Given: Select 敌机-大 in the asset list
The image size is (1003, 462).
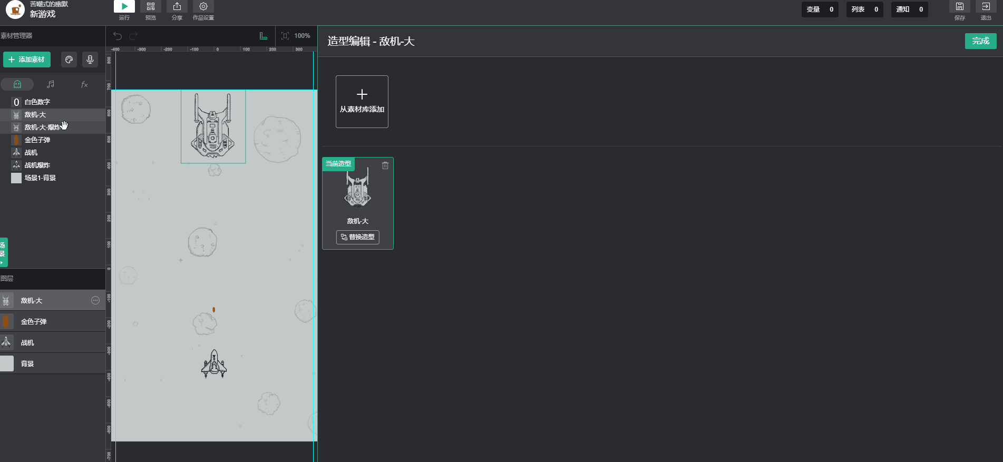Looking at the screenshot, I should [x=53, y=115].
